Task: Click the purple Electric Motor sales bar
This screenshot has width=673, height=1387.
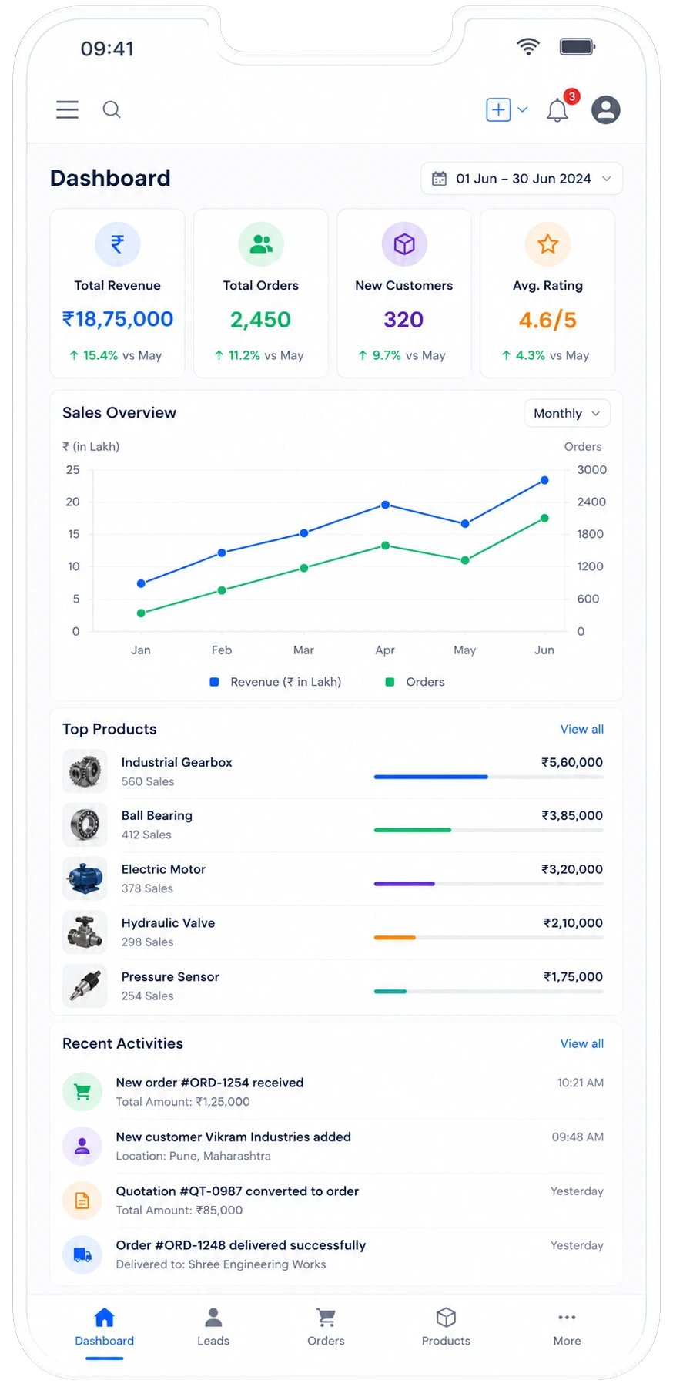Action: pyautogui.click(x=404, y=884)
